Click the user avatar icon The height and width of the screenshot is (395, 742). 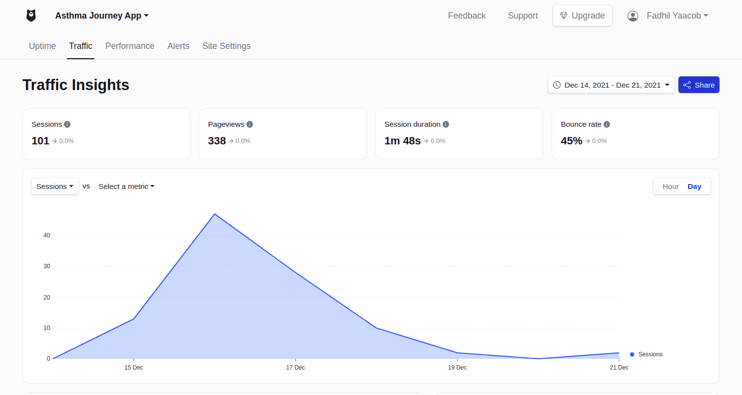point(633,16)
